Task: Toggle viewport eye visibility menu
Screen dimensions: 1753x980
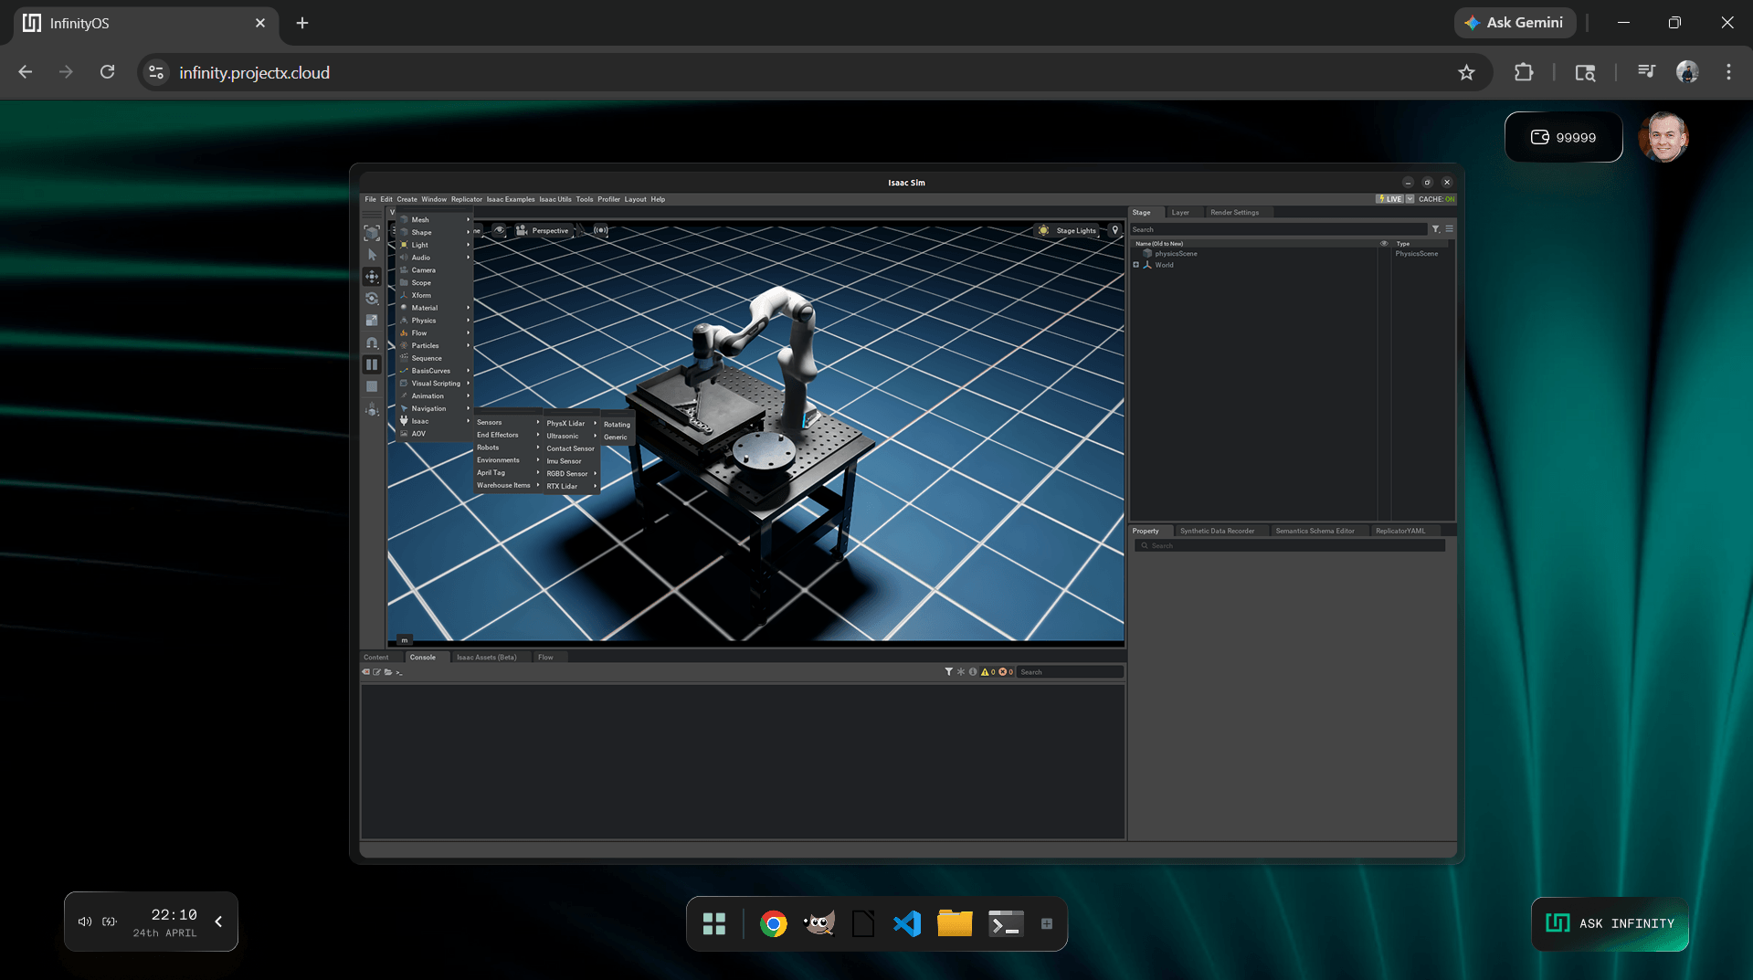Action: (x=500, y=230)
